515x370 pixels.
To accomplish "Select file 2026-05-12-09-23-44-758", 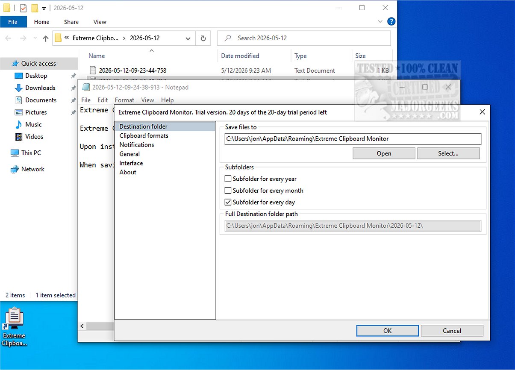I will click(x=132, y=70).
